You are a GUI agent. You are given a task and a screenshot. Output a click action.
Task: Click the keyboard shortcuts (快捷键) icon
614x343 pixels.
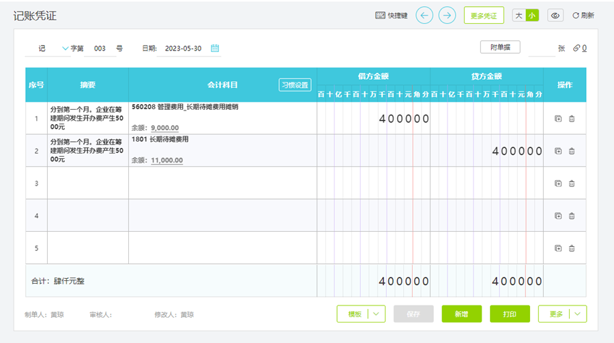[381, 15]
